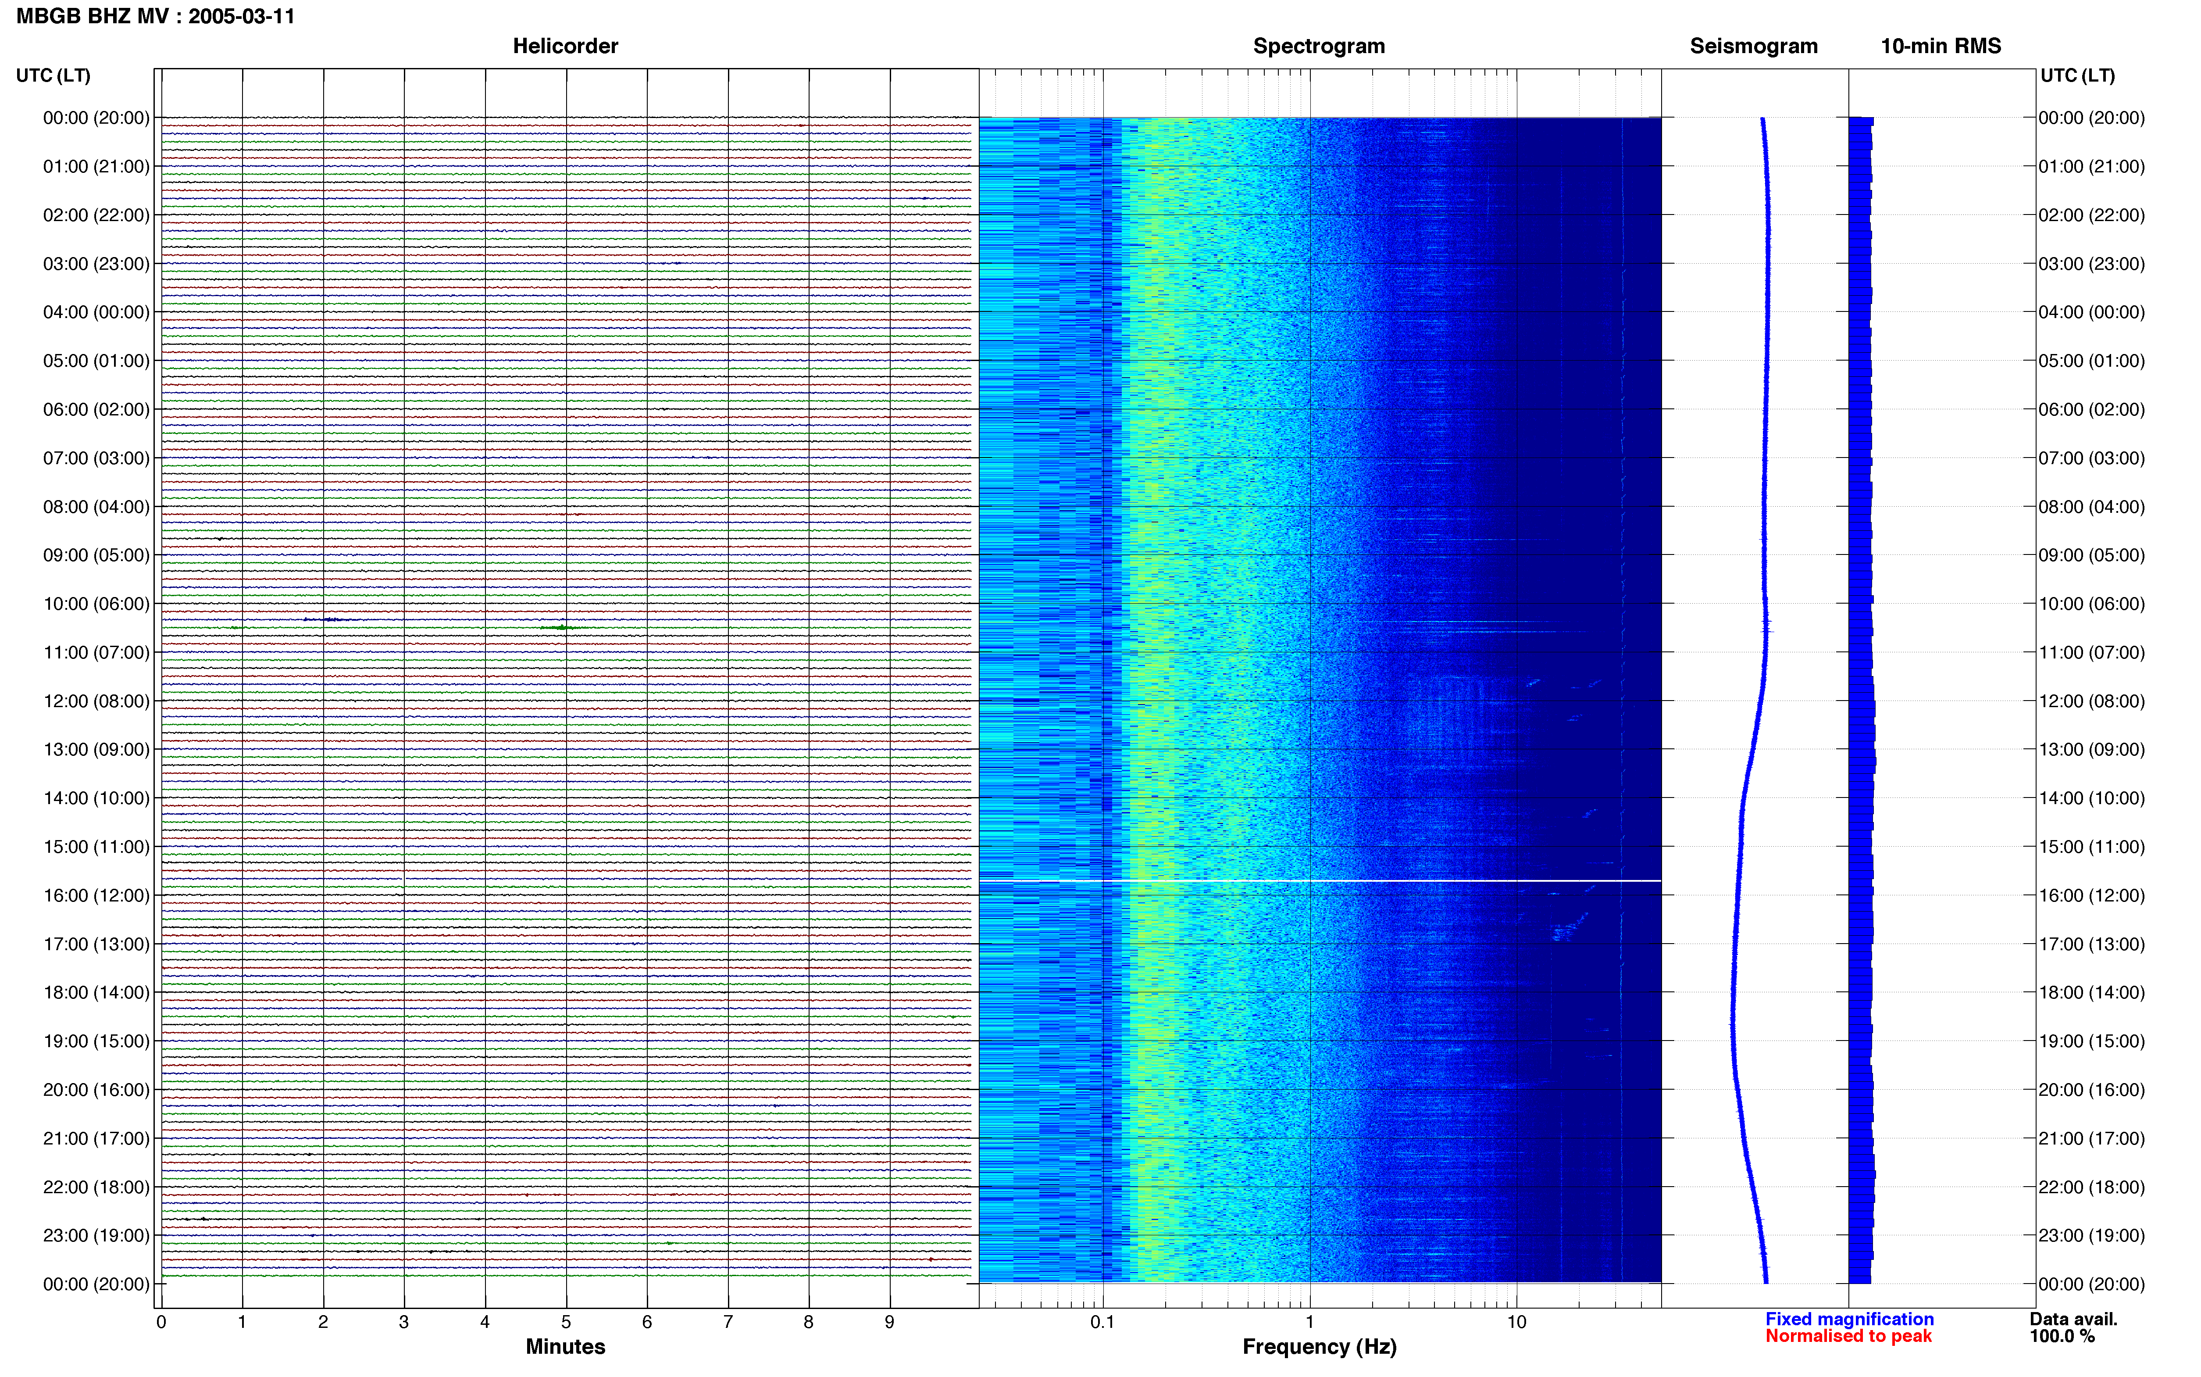The width and height of the screenshot is (2201, 1377).
Task: Click the left '12:00 (08:00)' time label
Action: tap(96, 701)
